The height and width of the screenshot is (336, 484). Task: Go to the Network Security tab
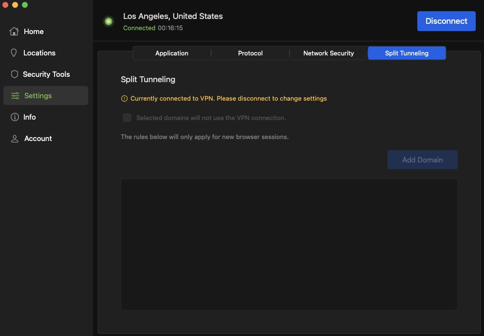click(x=329, y=53)
